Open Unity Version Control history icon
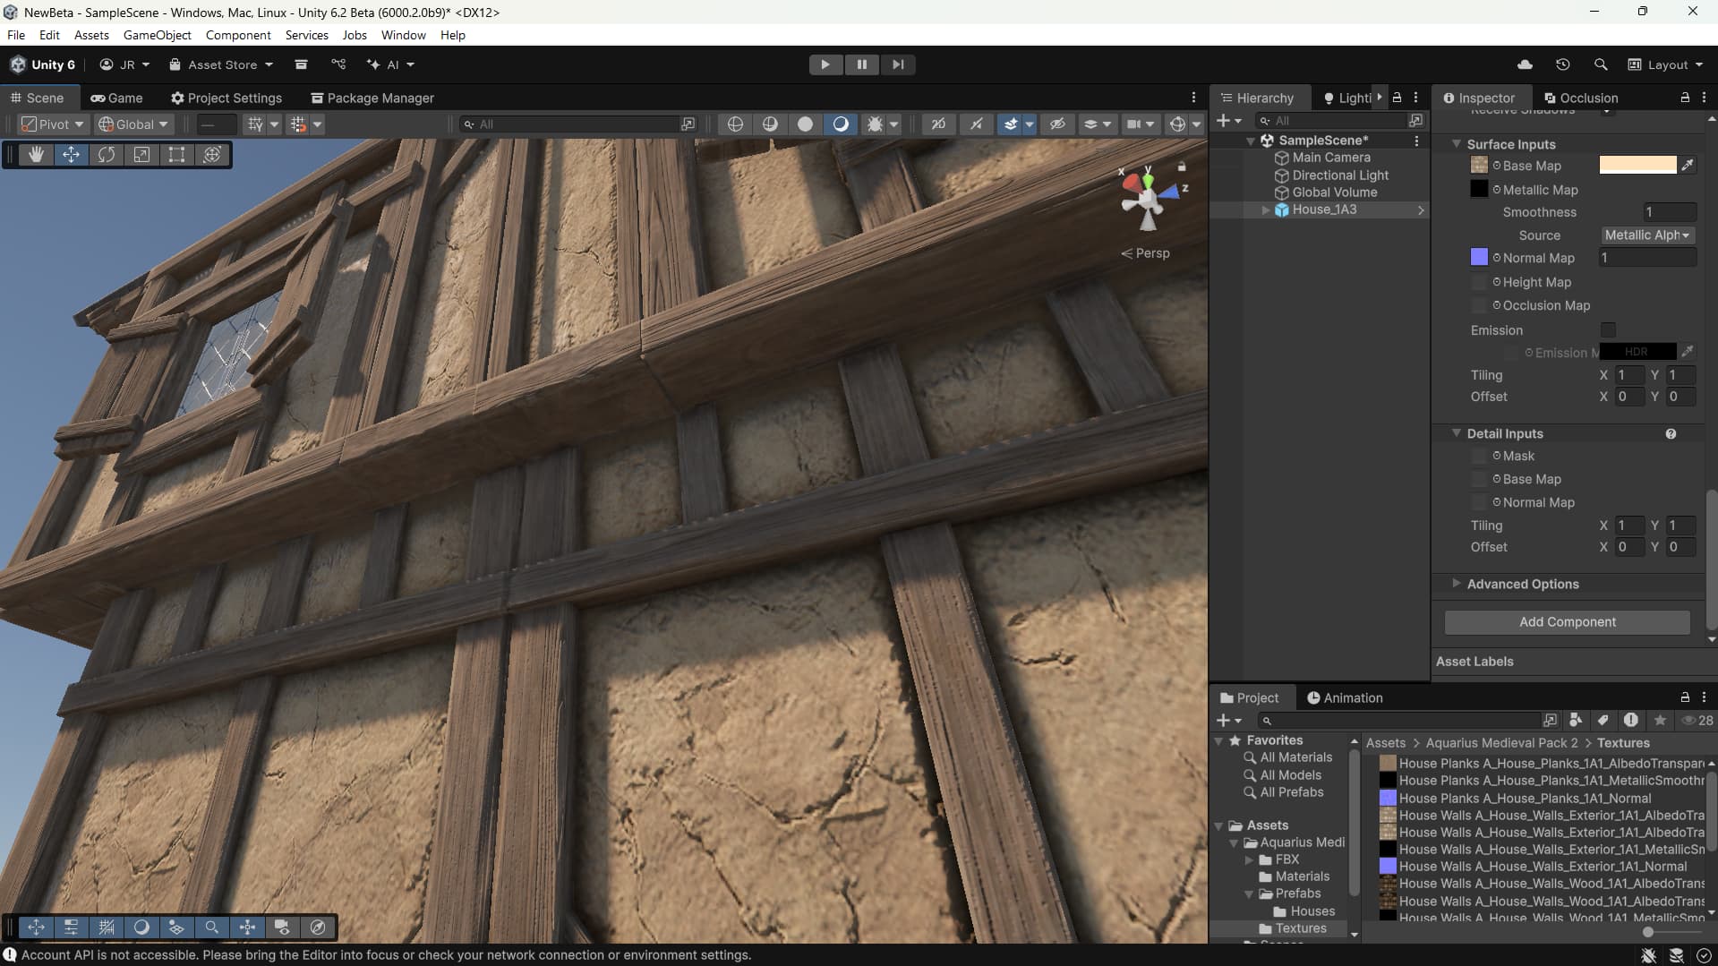 (1562, 64)
